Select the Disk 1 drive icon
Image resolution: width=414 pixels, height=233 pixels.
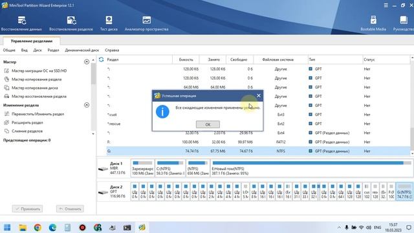click(x=103, y=169)
